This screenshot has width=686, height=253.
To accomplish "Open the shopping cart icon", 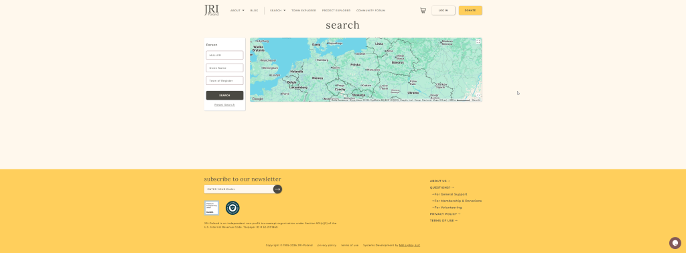I will pyautogui.click(x=423, y=11).
